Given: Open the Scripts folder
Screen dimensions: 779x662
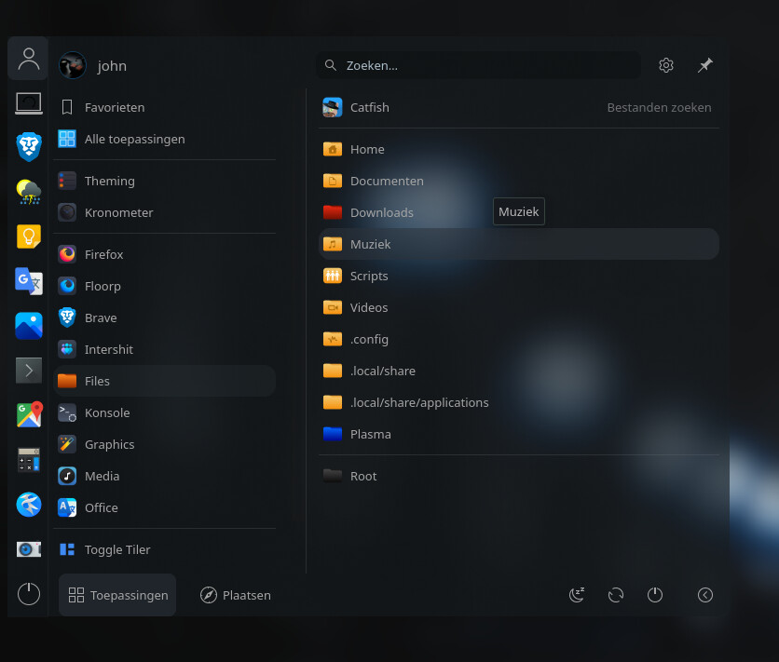Looking at the screenshot, I should click(519, 276).
